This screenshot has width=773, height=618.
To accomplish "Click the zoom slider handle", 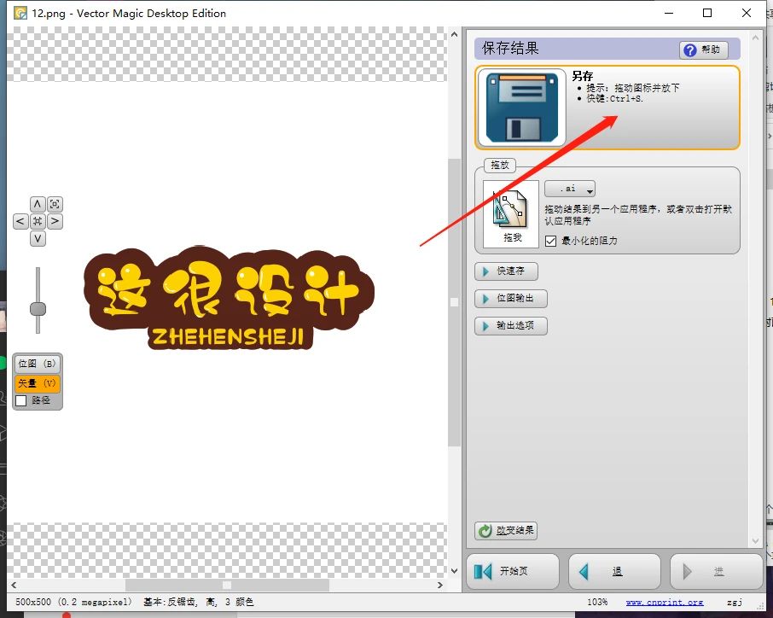I will 38,309.
